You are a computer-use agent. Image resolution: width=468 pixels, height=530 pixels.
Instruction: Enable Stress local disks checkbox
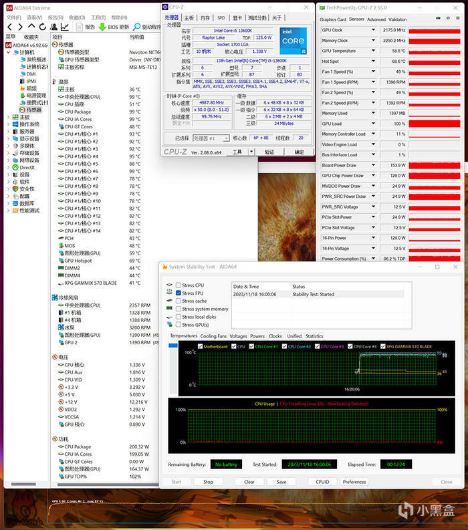coord(179,317)
